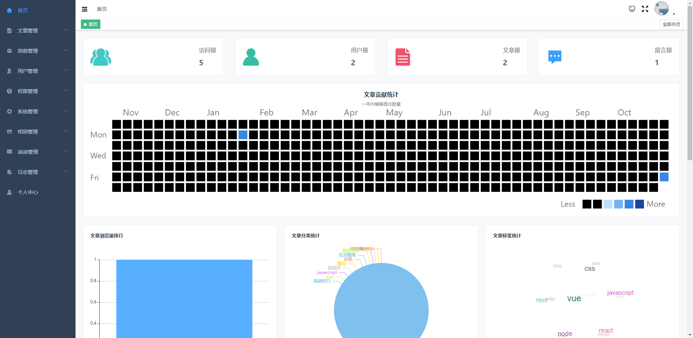Click the lightest blue legend swatch
This screenshot has height=338, width=693.
click(x=608, y=204)
